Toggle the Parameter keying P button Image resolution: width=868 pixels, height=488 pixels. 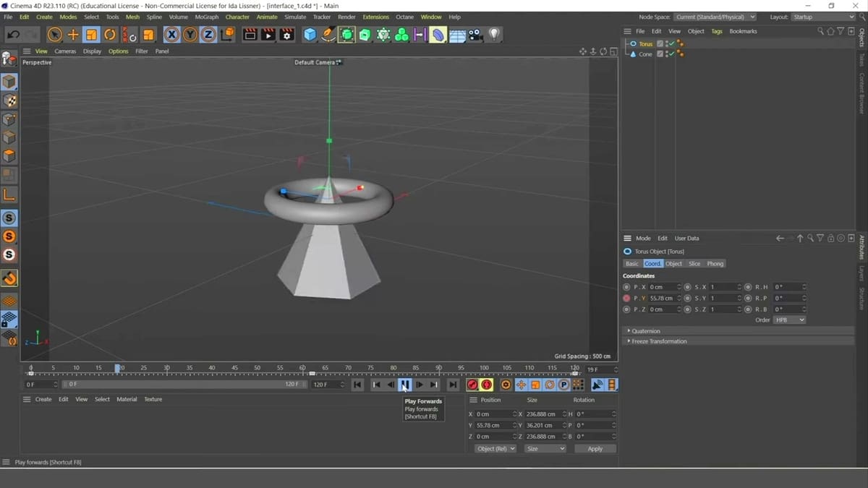tap(563, 385)
